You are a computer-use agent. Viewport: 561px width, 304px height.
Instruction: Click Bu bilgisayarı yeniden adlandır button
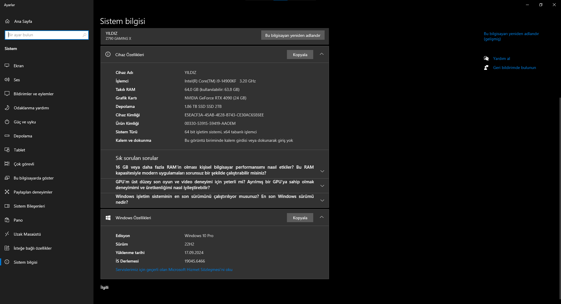point(293,35)
